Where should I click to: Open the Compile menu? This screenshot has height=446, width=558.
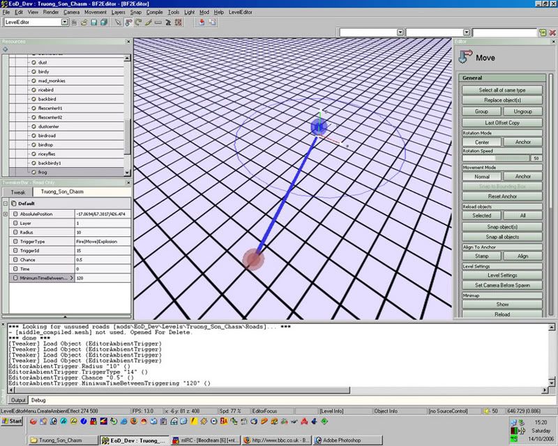(x=154, y=12)
